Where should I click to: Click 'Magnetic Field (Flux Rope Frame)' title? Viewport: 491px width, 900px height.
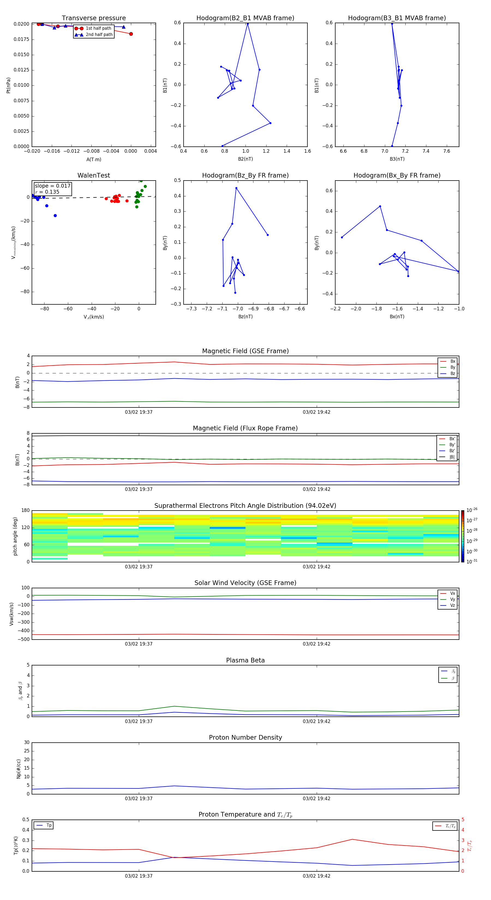click(245, 428)
